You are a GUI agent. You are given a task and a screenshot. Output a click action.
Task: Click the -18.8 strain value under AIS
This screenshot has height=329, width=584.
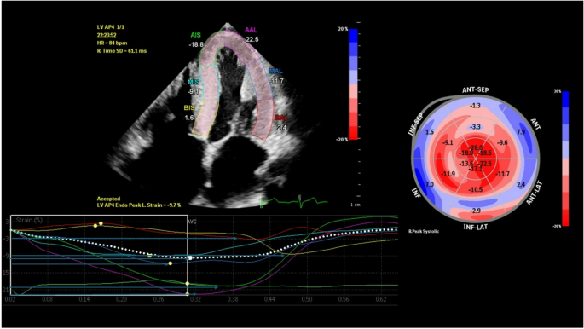(x=196, y=44)
